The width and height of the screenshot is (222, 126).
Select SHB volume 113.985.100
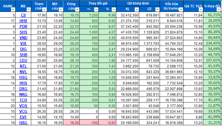click(x=128, y=55)
